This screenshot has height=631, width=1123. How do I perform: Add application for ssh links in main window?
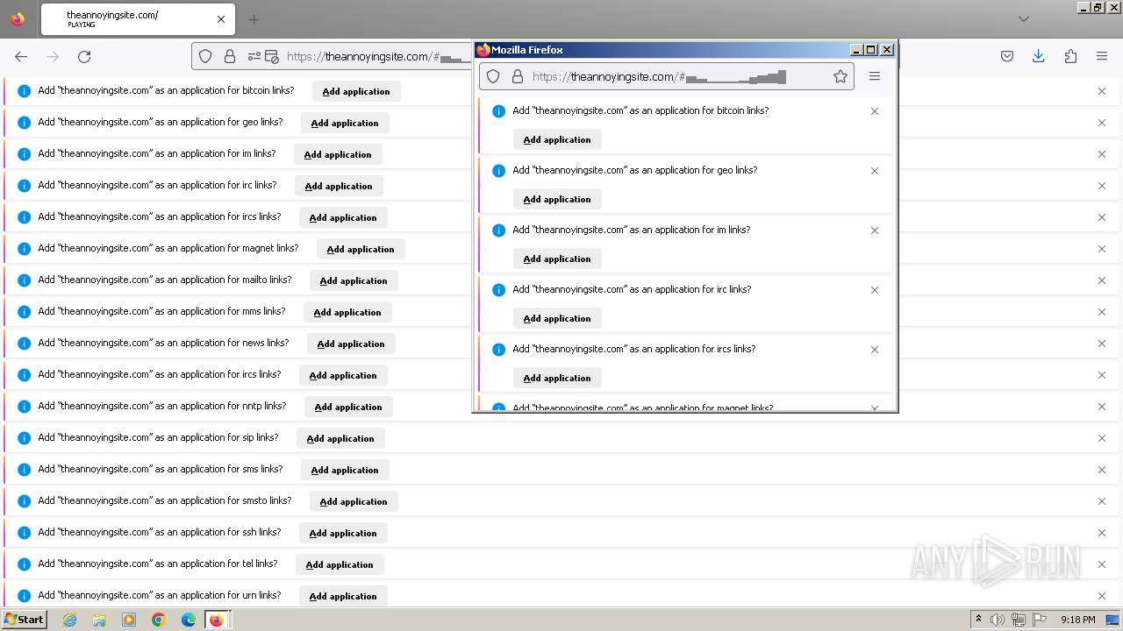pos(343,533)
